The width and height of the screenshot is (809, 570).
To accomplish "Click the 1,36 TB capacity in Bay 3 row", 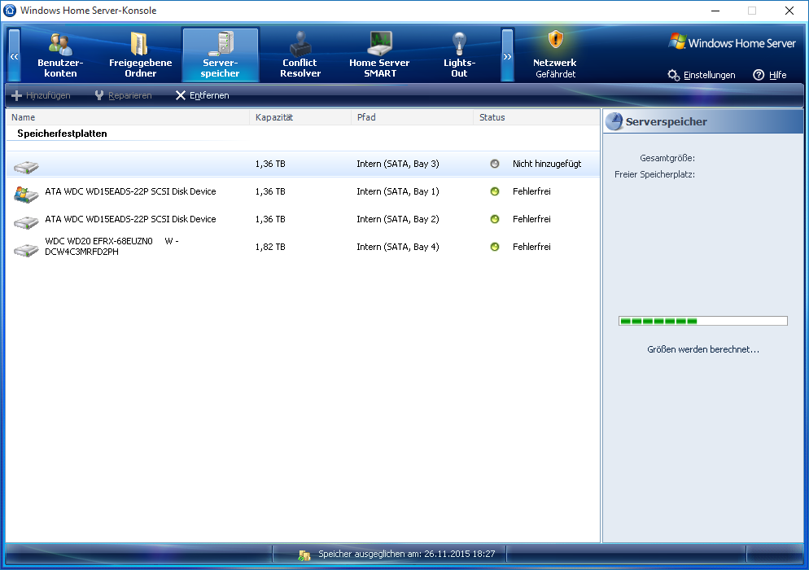I will coord(270,164).
